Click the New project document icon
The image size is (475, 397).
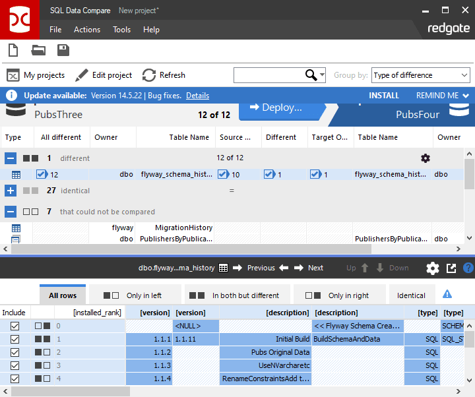click(13, 50)
